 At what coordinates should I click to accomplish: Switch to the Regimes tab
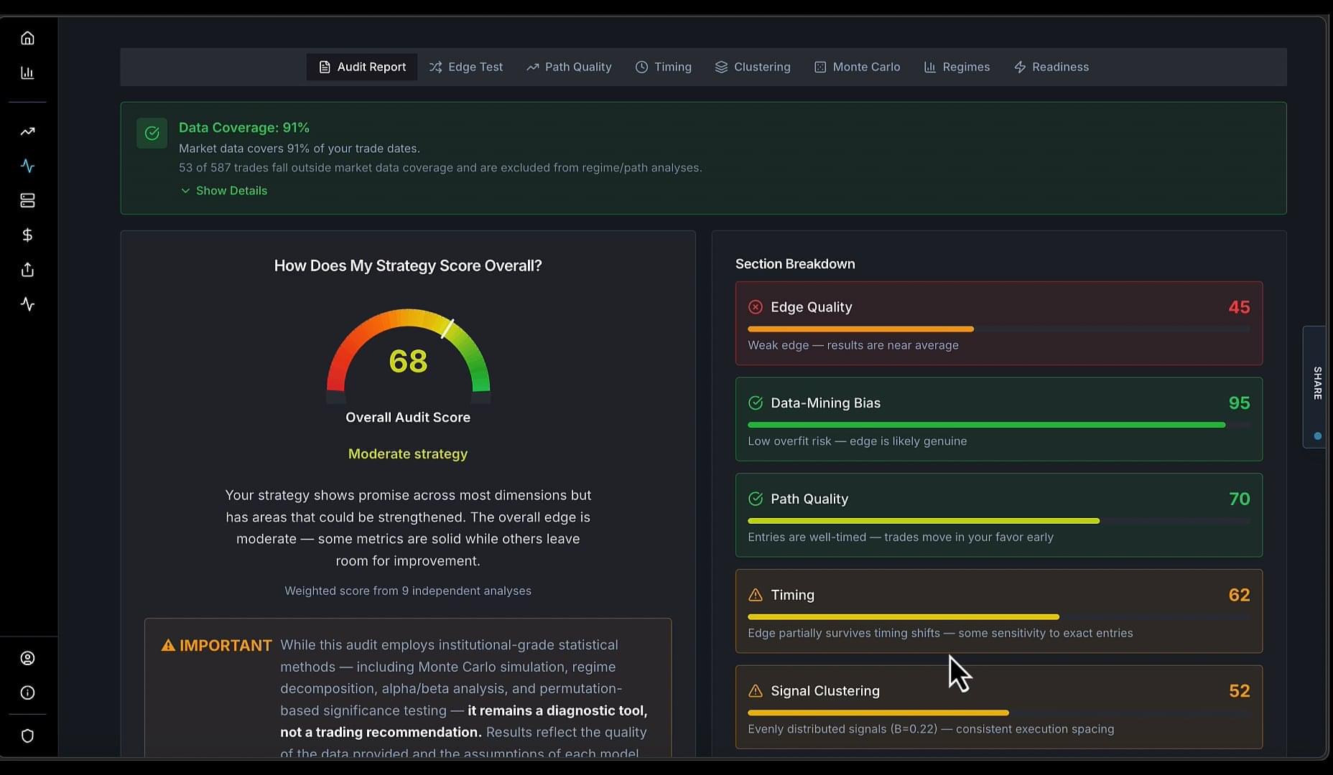click(x=956, y=67)
